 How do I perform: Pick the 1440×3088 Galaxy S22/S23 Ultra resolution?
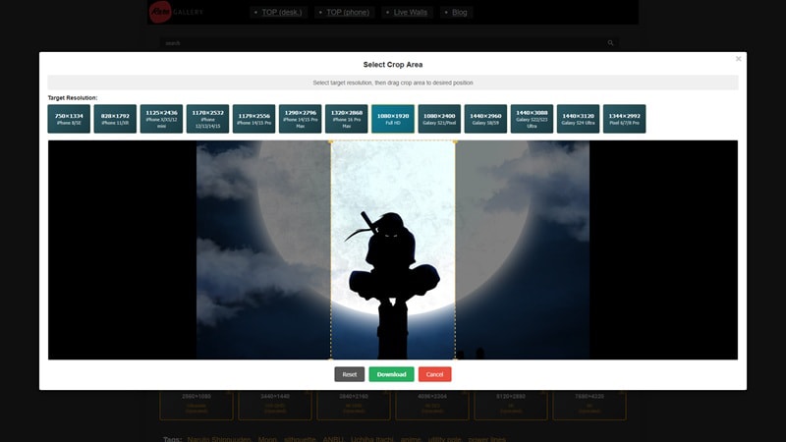pos(532,119)
